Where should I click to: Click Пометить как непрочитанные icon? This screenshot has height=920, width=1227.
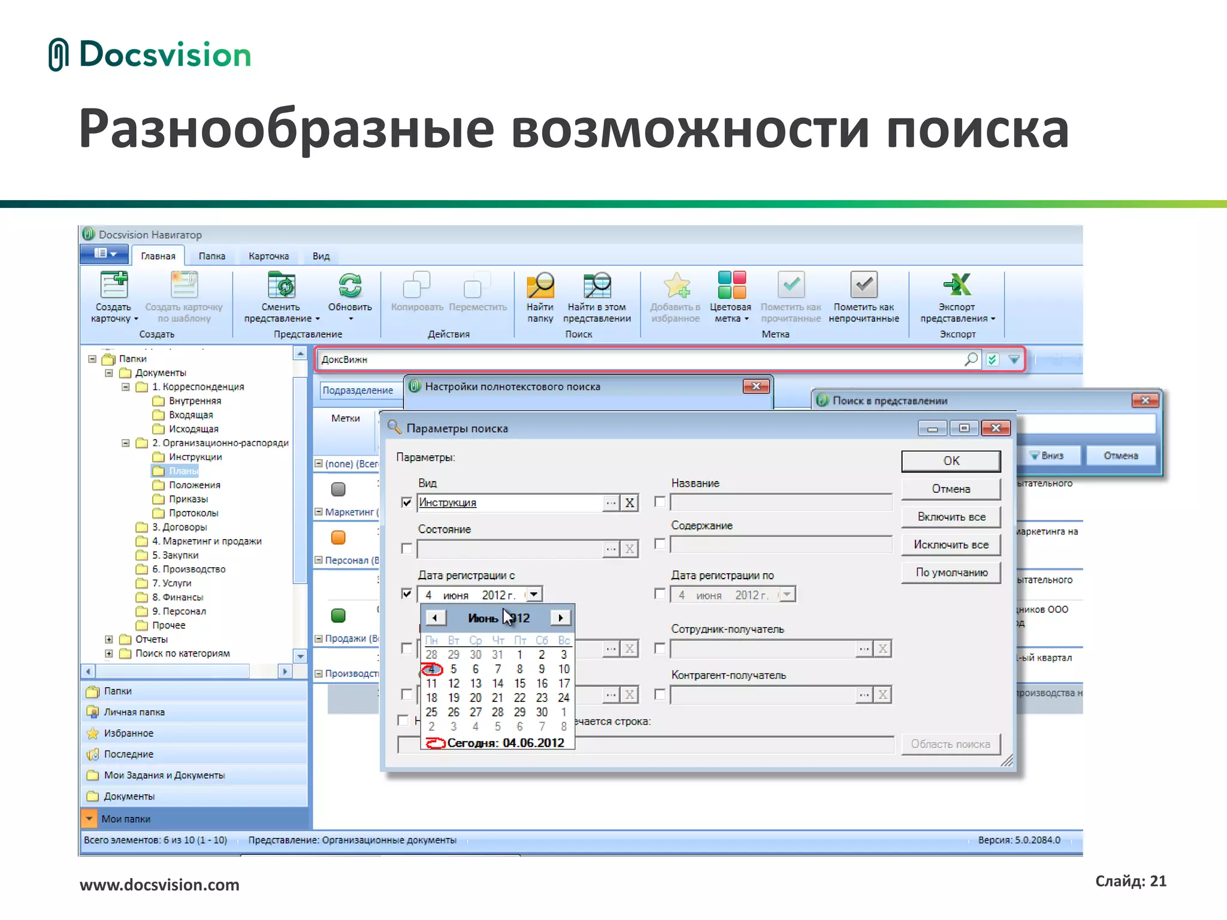coord(864,285)
